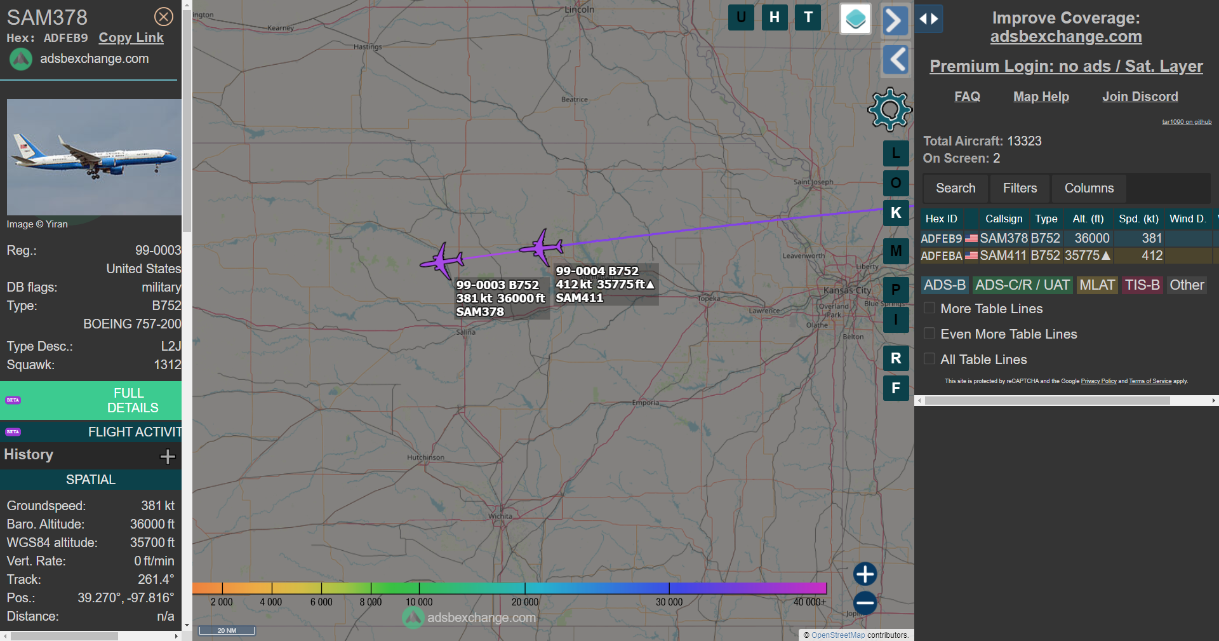Sort table by Spd. (kt) column
The width and height of the screenshot is (1219, 641).
click(x=1138, y=219)
